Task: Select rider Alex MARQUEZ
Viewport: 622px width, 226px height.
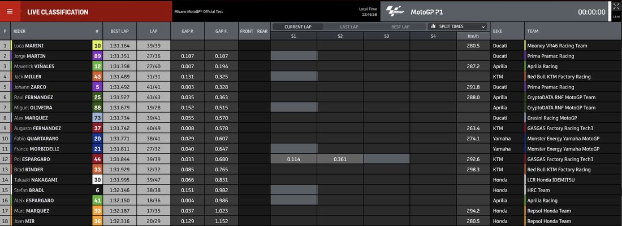Action: coord(31,118)
